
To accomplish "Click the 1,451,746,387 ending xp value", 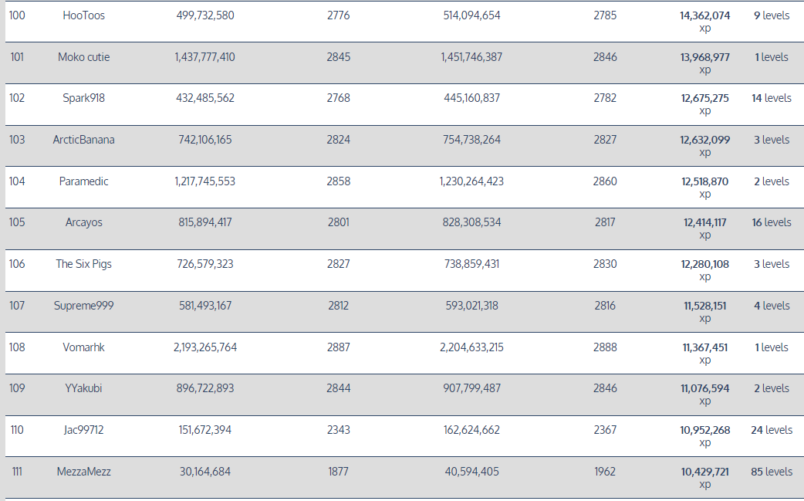I will 471,57.
